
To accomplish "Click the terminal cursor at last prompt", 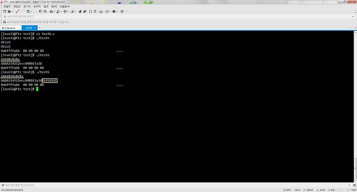I will tap(37, 89).
